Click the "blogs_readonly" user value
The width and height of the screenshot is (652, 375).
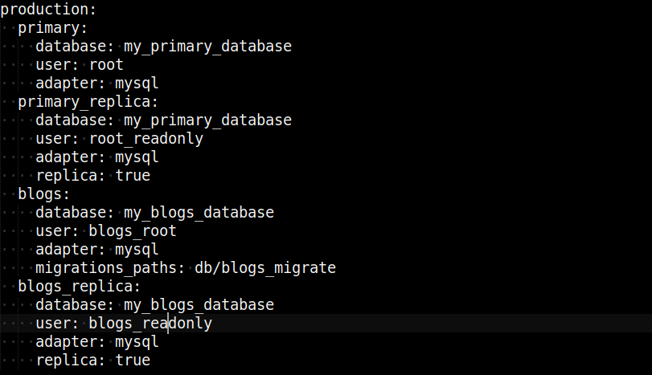(150, 324)
